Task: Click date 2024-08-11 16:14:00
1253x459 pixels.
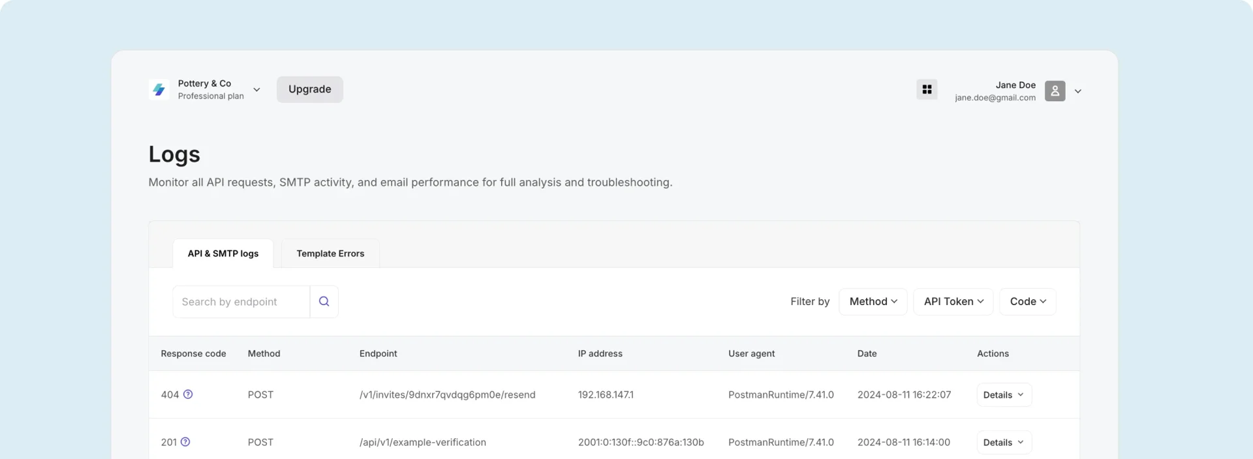Action: click(x=903, y=442)
